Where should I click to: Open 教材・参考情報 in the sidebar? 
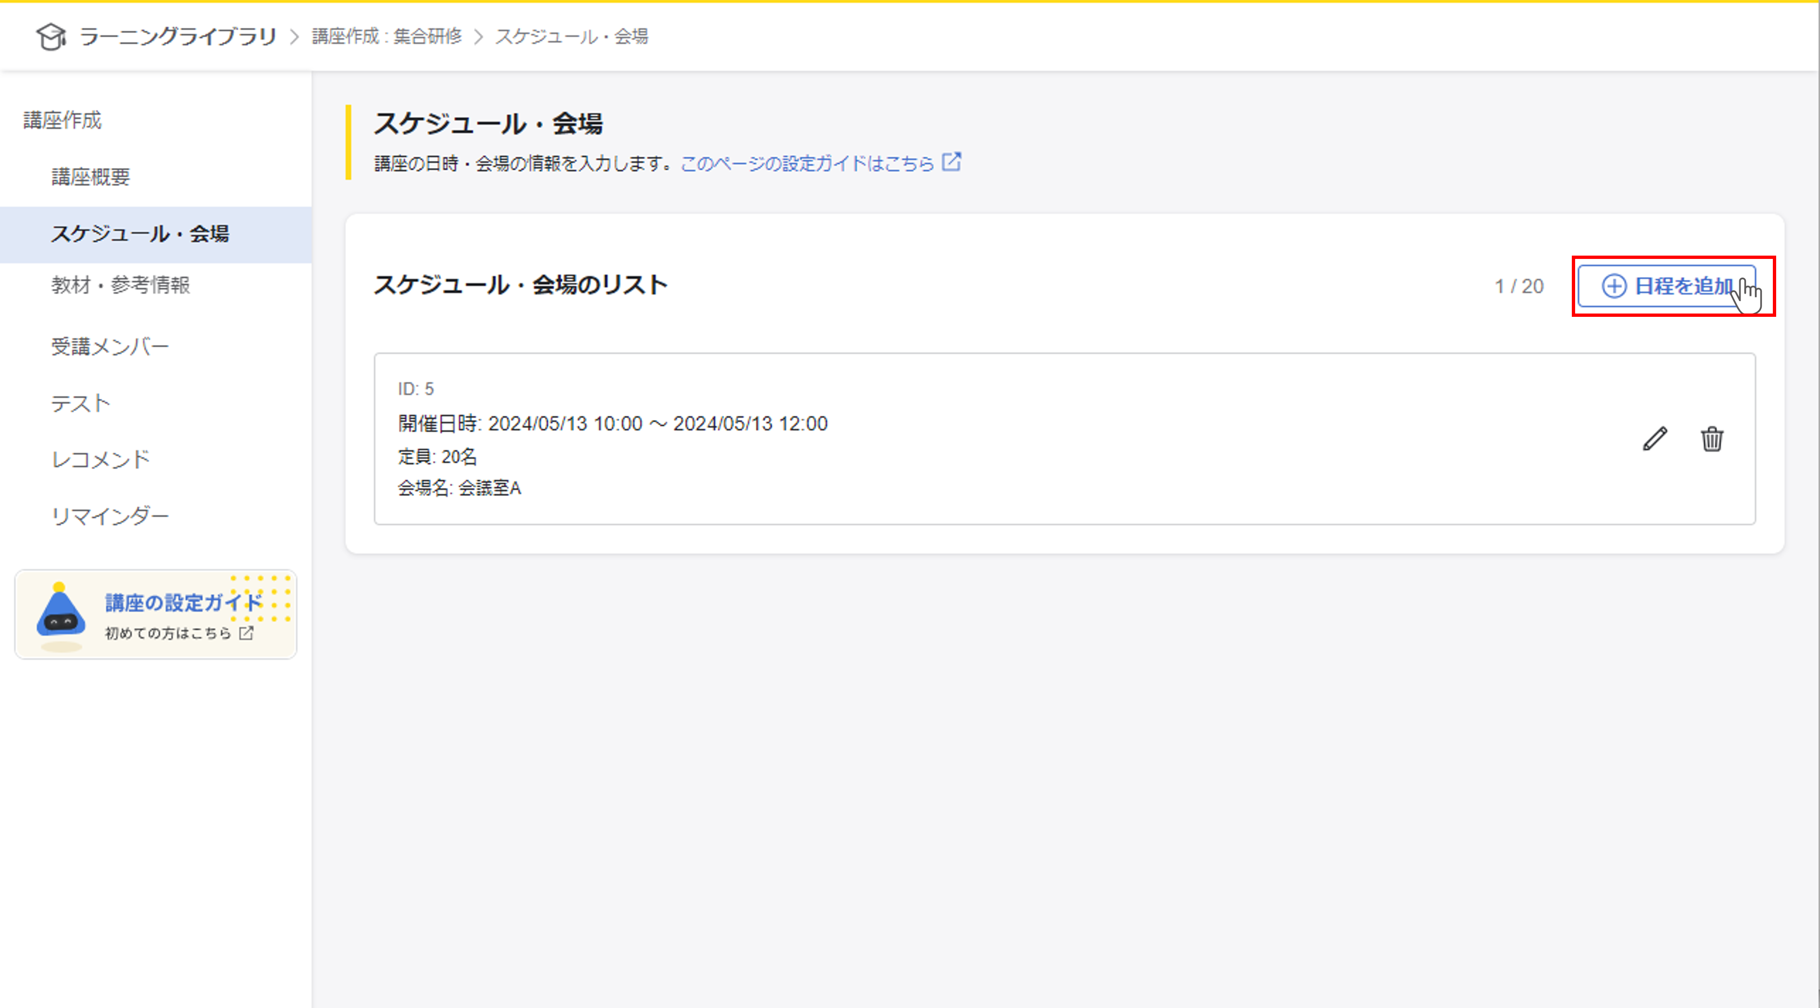[120, 285]
